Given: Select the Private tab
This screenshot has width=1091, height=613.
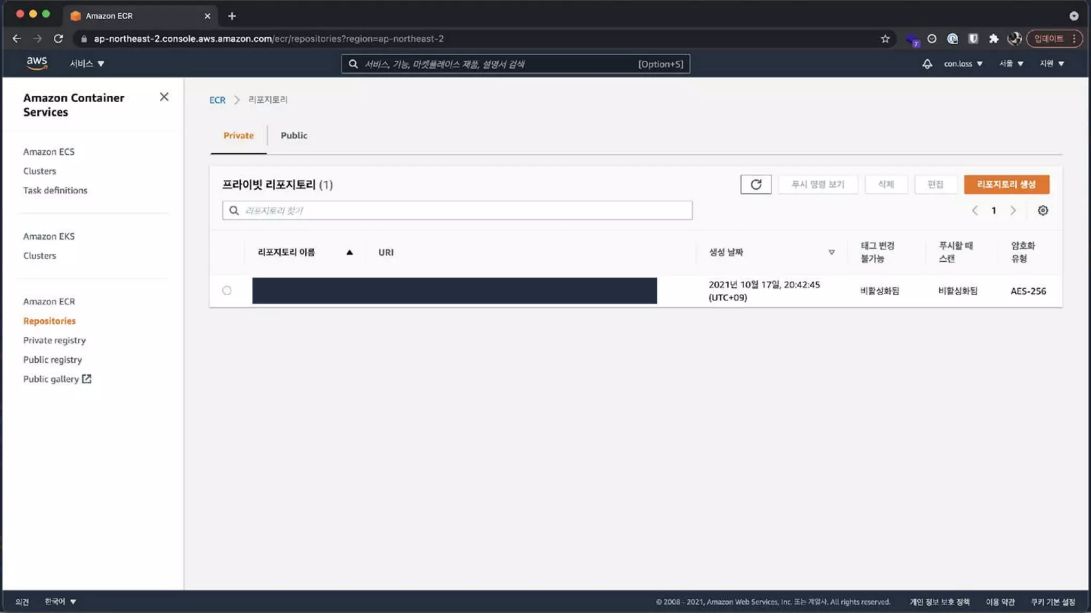Looking at the screenshot, I should (x=238, y=136).
